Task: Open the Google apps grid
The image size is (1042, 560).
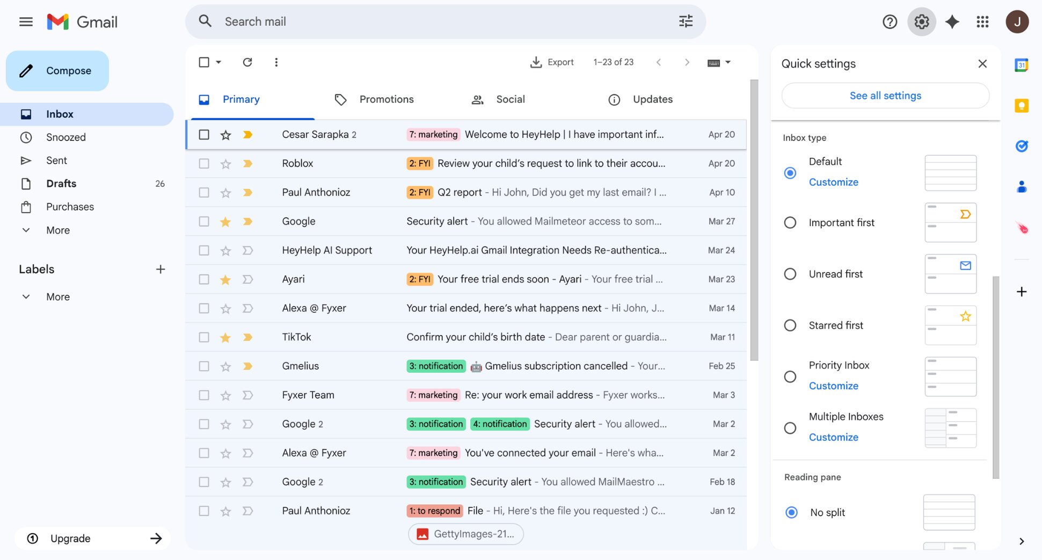Action: coord(982,22)
